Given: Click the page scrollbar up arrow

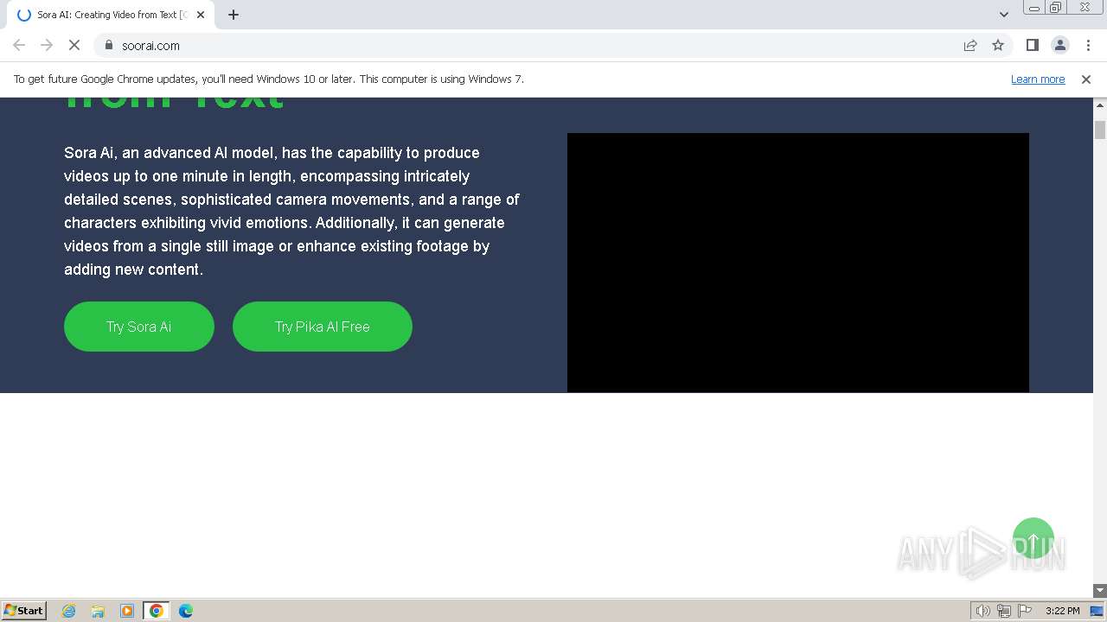Looking at the screenshot, I should tap(1100, 105).
